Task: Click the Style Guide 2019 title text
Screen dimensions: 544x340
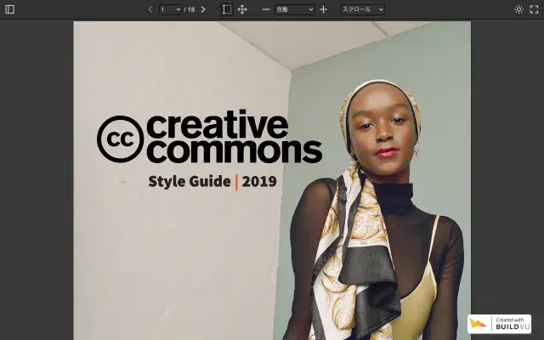Action: coord(212,181)
